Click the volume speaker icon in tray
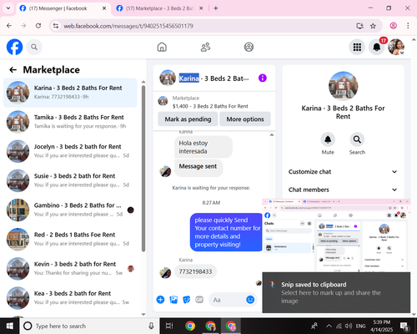 pyautogui.click(x=349, y=326)
